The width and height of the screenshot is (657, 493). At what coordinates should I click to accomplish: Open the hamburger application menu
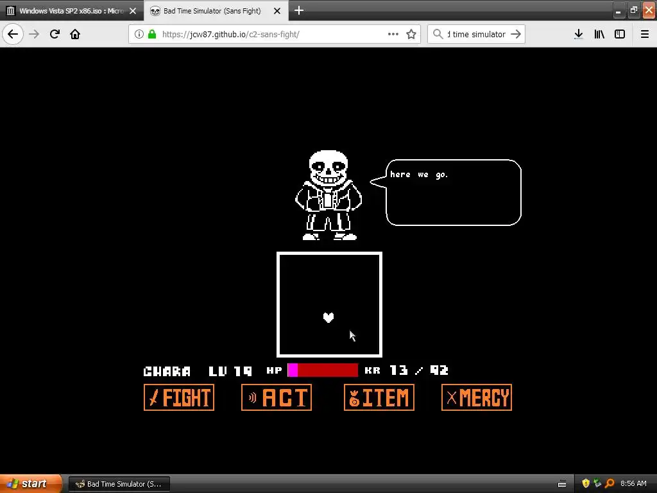click(x=644, y=34)
